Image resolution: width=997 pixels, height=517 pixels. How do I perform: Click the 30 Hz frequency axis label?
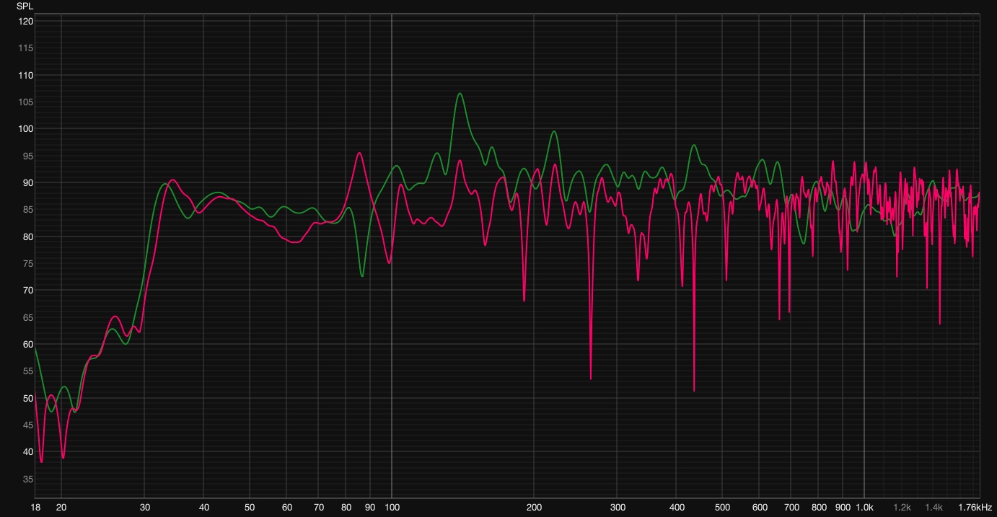(144, 508)
